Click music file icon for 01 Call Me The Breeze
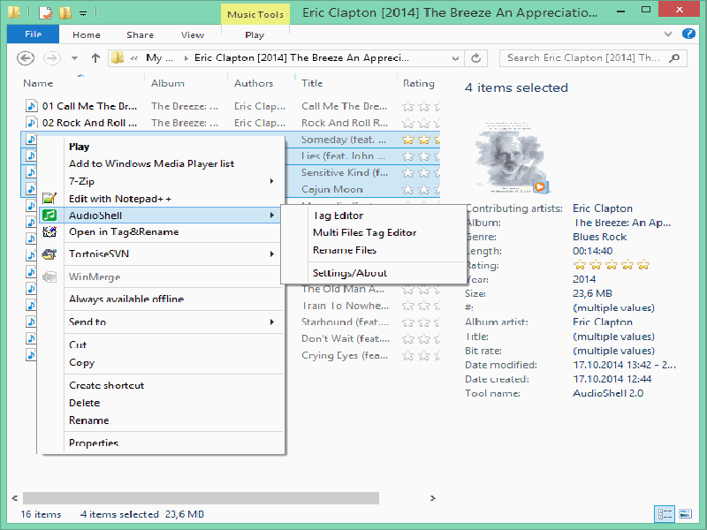The height and width of the screenshot is (530, 707). click(x=31, y=106)
